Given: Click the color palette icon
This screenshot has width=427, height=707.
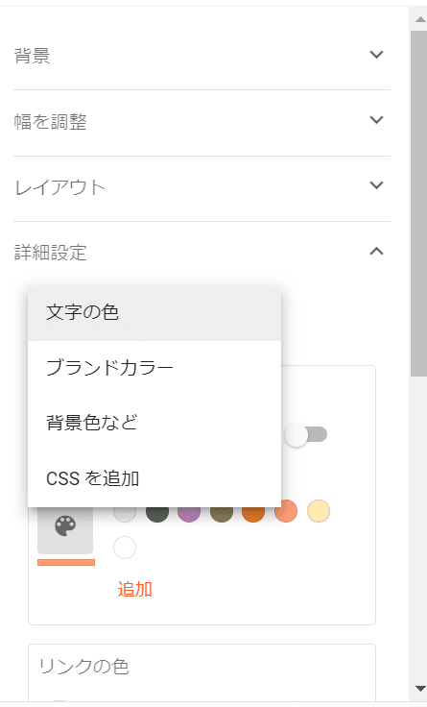Looking at the screenshot, I should (65, 526).
